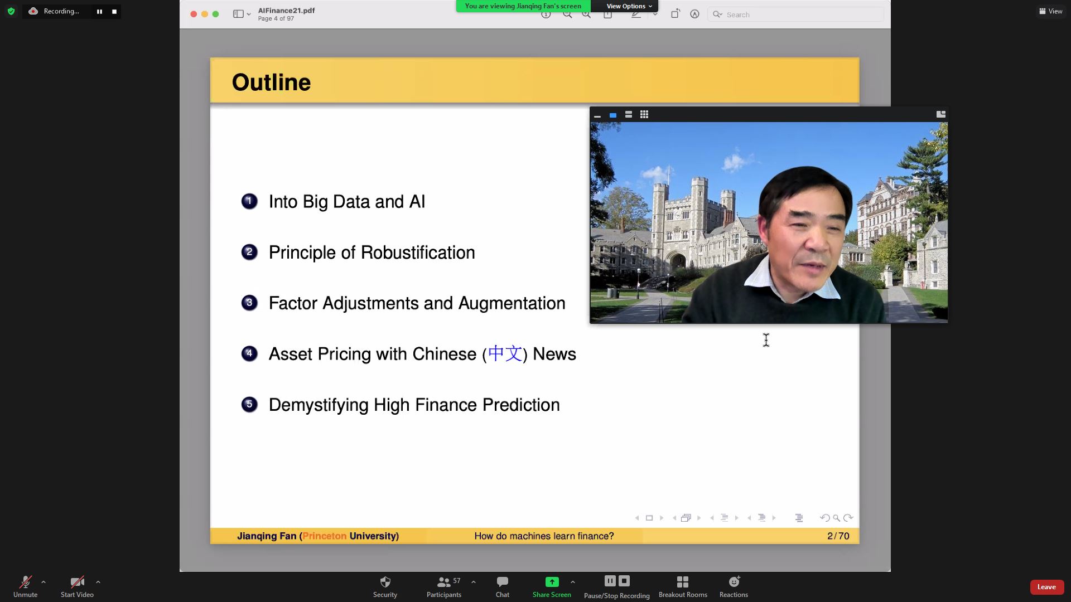Click 'Factor Adjustments and Augmentation' outline link
Viewport: 1071px width, 602px height.
417,303
